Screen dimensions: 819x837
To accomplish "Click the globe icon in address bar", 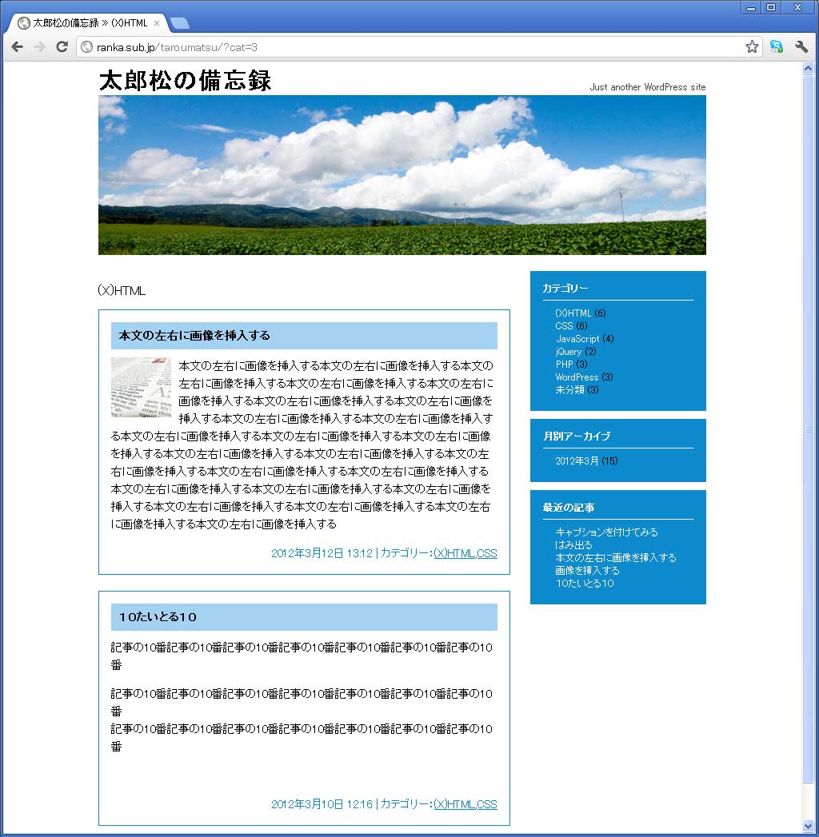I will click(x=86, y=47).
